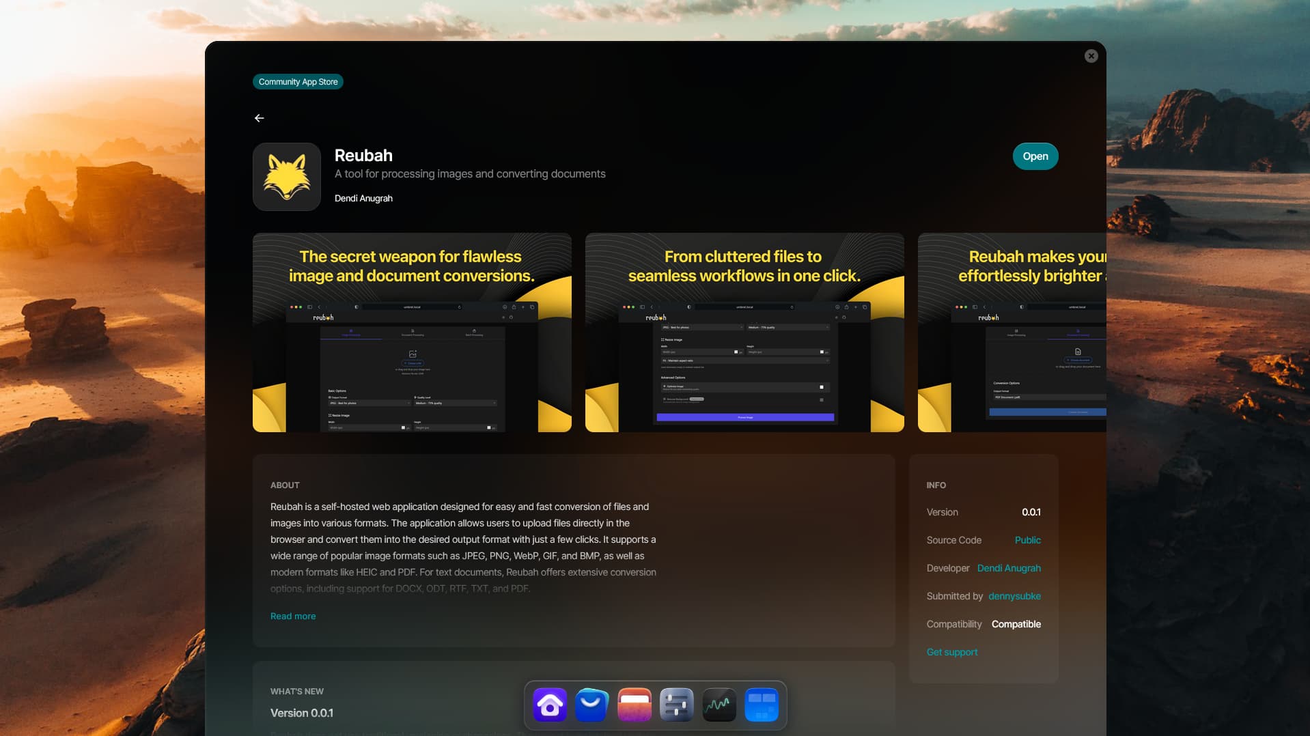This screenshot has height=736, width=1310.
Task: Open the Live Usage chart dock icon
Action: coord(719,705)
